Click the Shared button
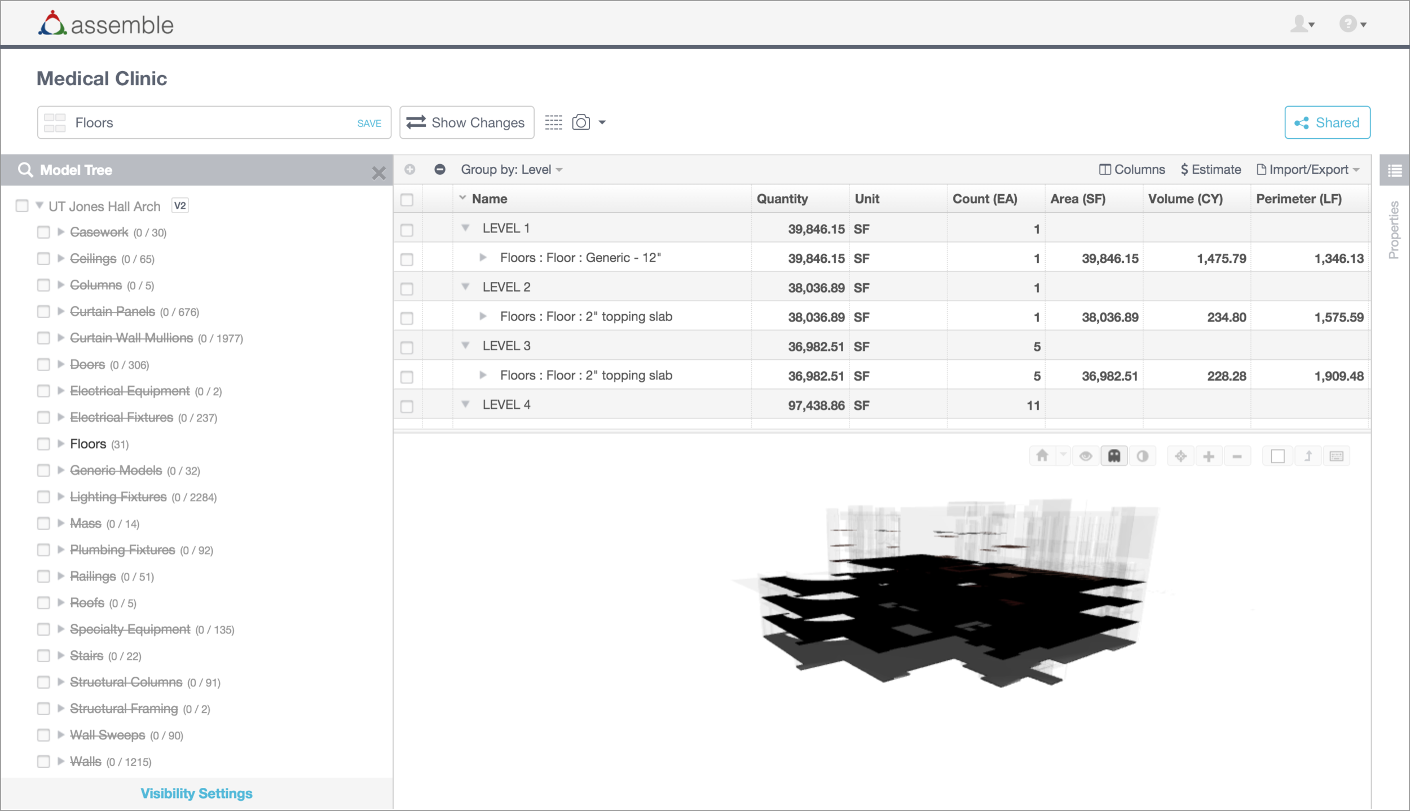 [x=1327, y=122]
